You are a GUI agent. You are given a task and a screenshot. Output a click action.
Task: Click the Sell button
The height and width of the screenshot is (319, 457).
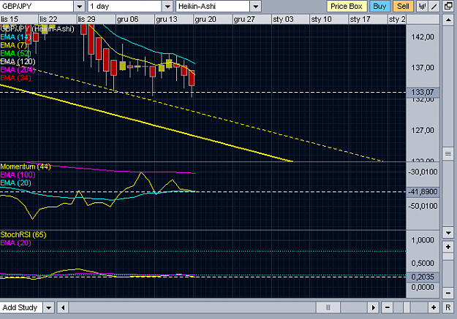coord(403,6)
